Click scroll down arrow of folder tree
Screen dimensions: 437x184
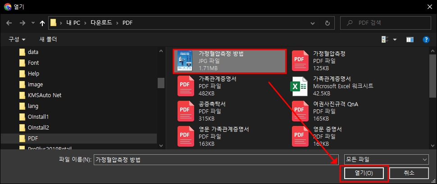pyautogui.click(x=161, y=145)
